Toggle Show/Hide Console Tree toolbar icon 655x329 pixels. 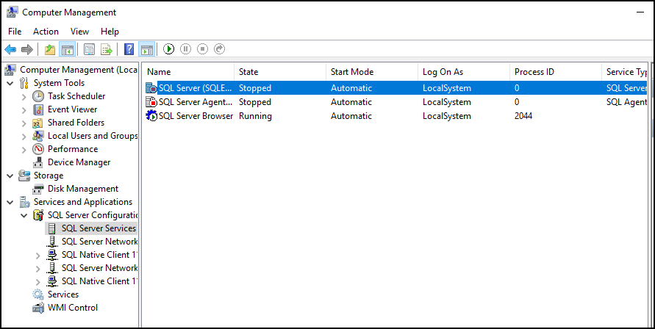click(x=67, y=49)
